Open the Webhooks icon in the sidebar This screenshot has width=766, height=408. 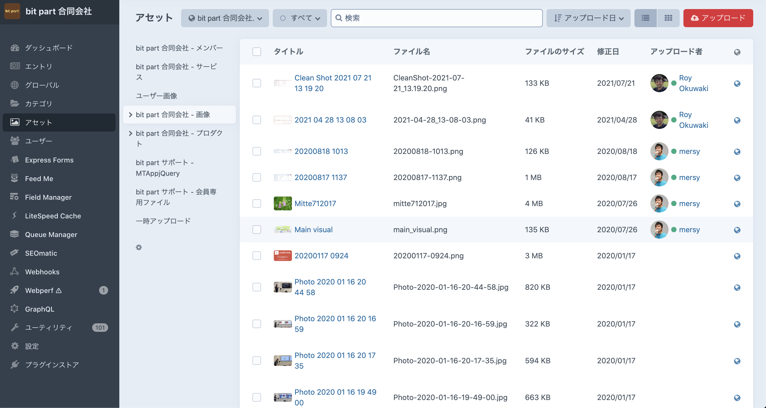coord(15,271)
